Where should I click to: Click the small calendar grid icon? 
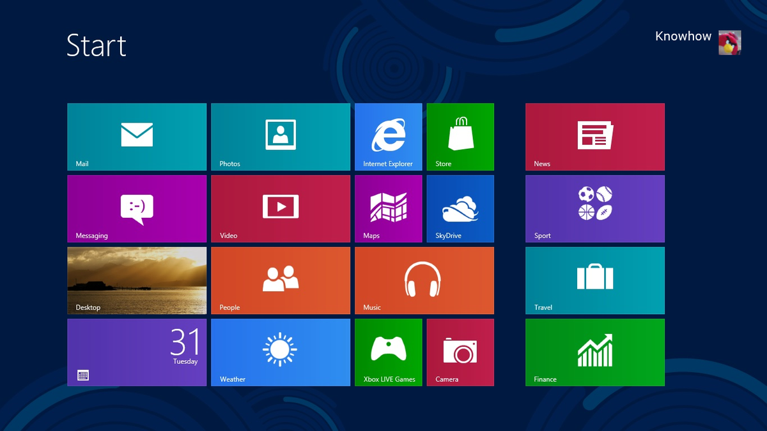tap(82, 375)
